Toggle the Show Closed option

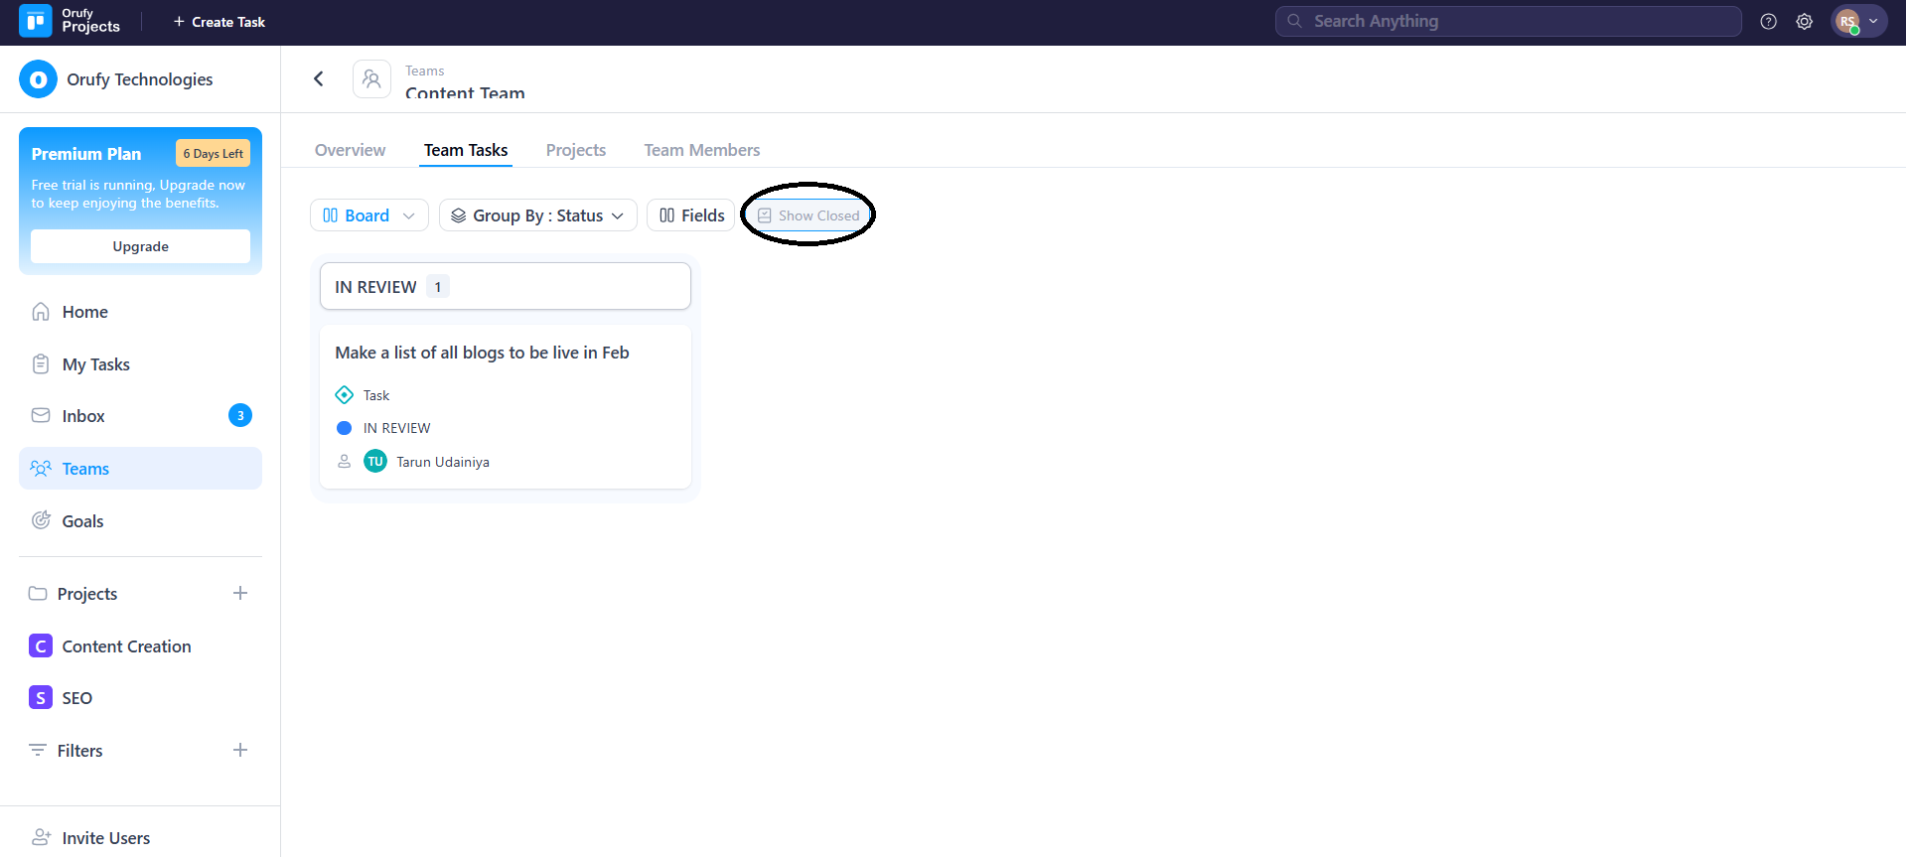[x=808, y=215]
